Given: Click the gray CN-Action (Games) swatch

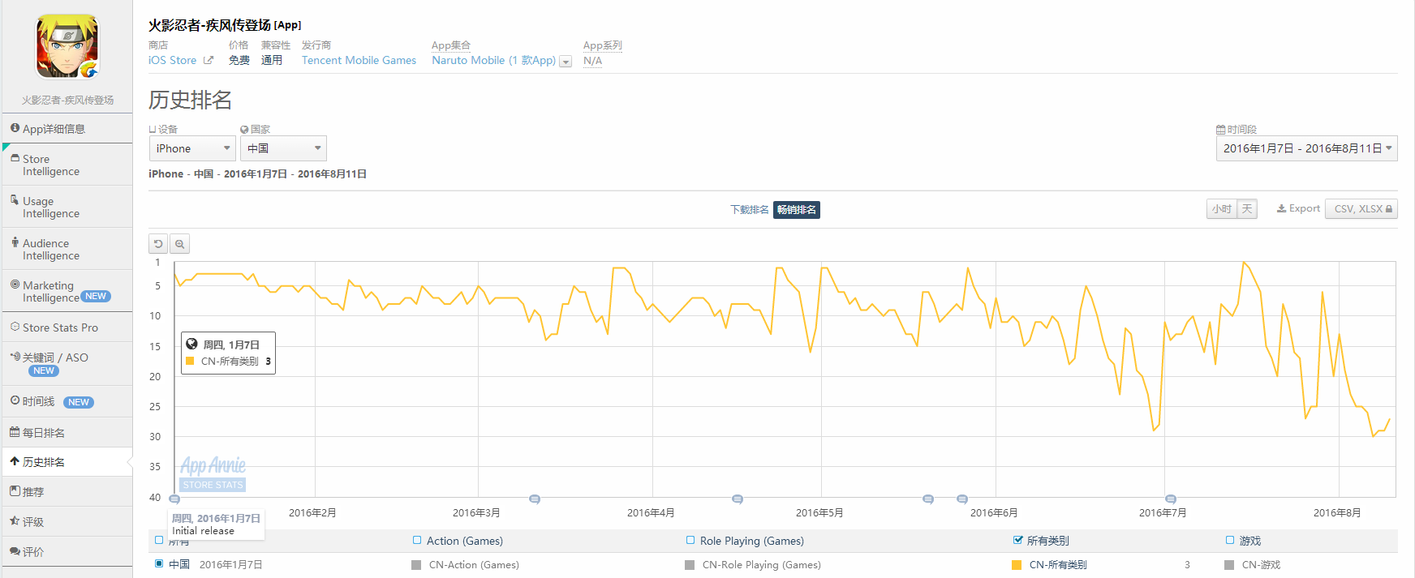Looking at the screenshot, I should coord(416,565).
